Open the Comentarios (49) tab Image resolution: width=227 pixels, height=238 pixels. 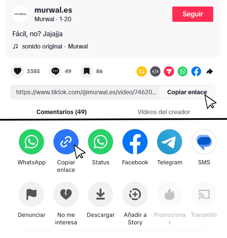pyautogui.click(x=62, y=112)
